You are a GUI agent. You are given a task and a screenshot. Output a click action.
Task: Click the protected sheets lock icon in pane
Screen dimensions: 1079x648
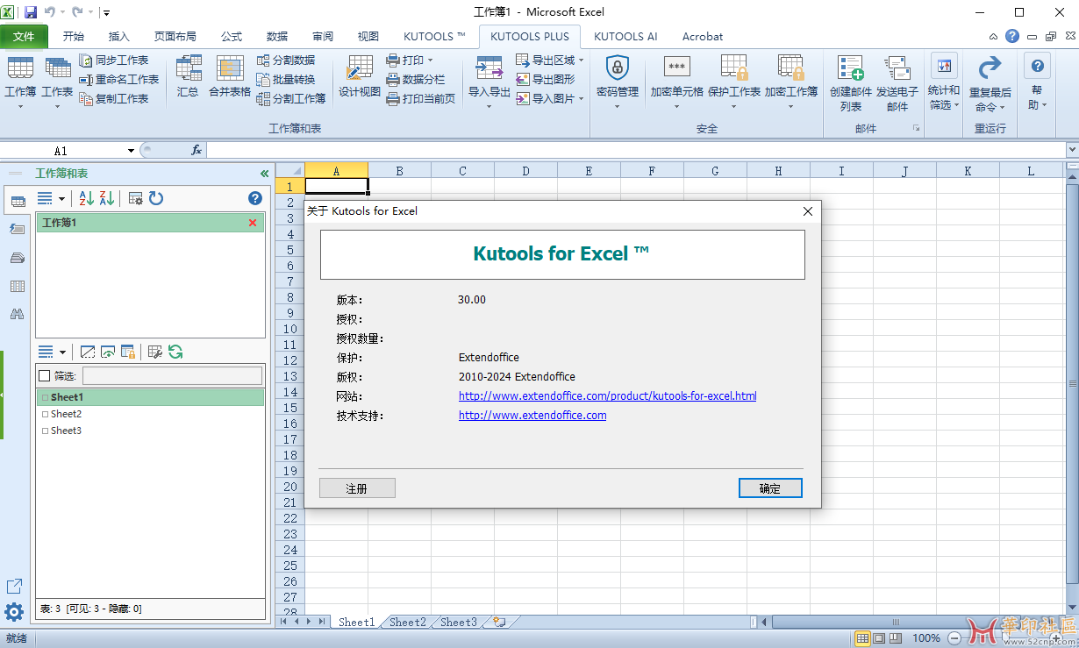click(x=128, y=352)
